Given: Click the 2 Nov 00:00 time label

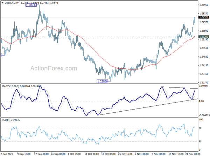Looking at the screenshot, I should (142, 154).
